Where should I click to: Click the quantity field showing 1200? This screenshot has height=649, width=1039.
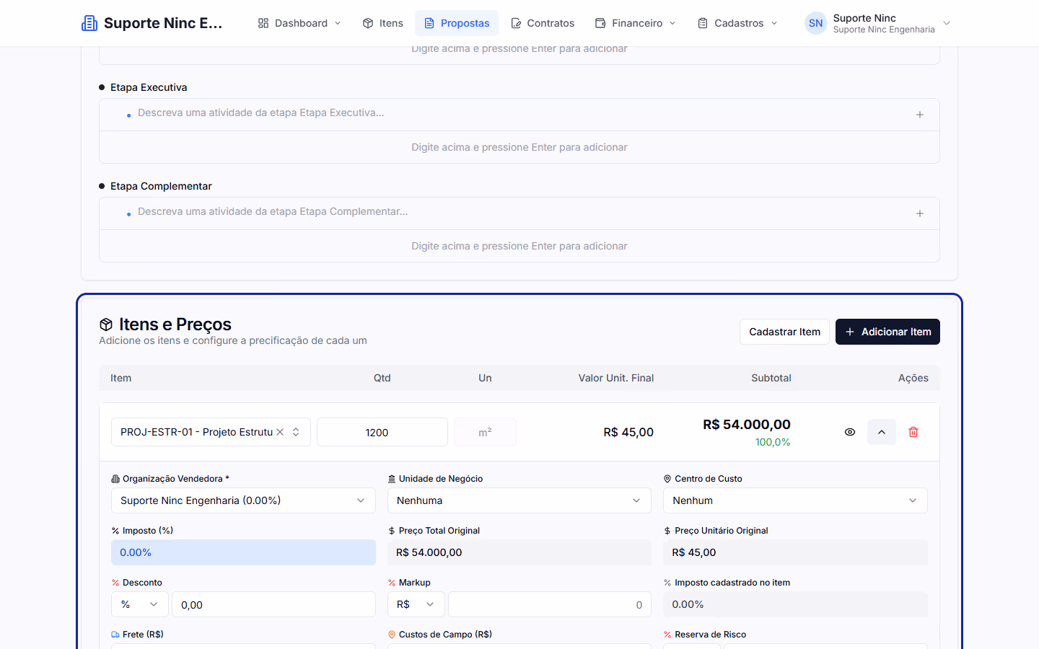tap(382, 432)
